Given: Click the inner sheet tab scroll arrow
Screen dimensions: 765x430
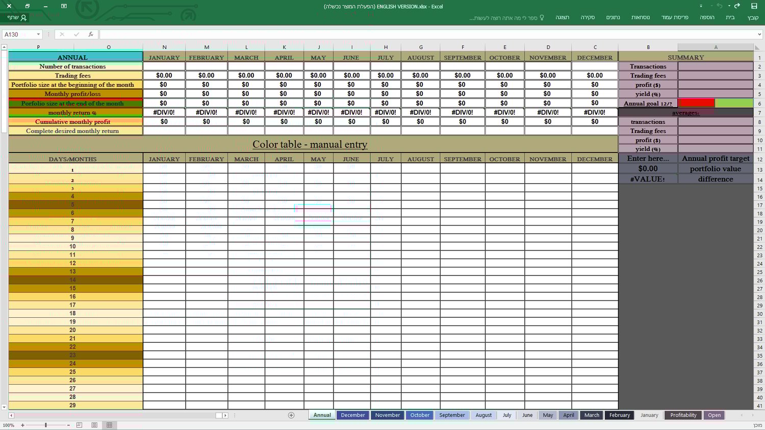Looking at the screenshot, I should tap(742, 415).
